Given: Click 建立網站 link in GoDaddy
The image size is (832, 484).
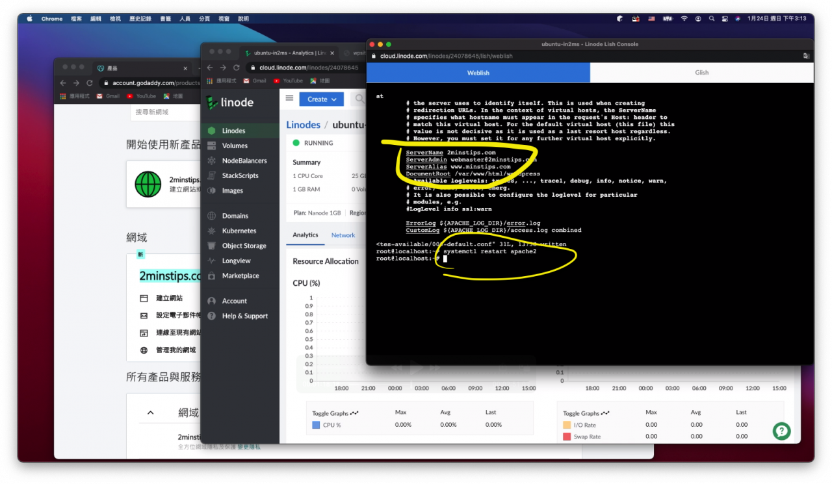Looking at the screenshot, I should coord(169,298).
